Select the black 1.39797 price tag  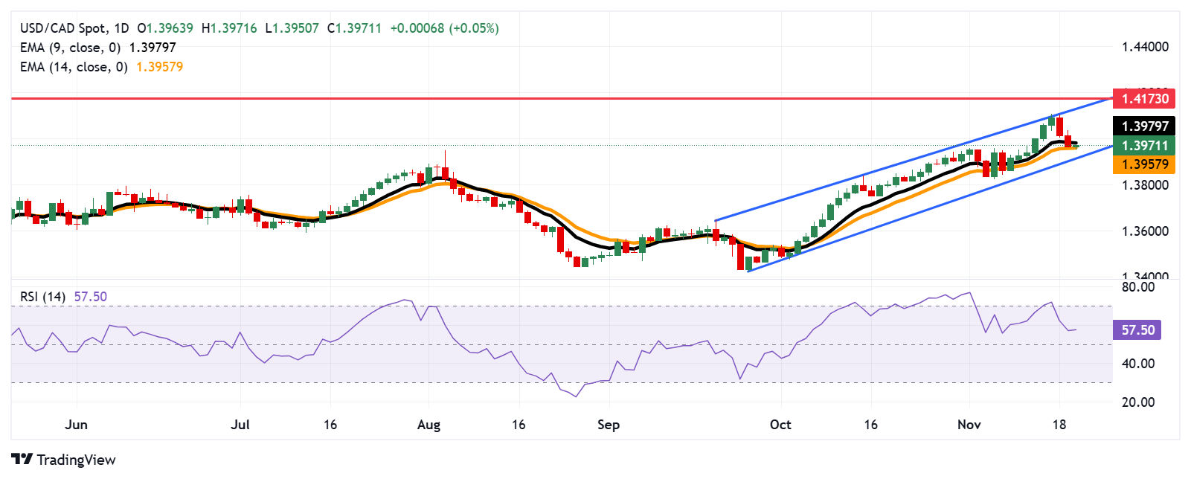[1144, 126]
